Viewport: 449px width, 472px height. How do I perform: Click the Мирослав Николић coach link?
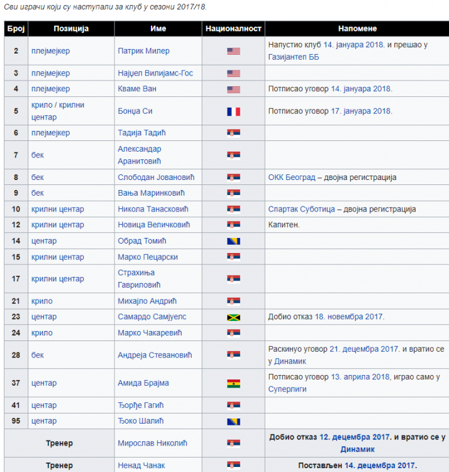click(152, 443)
